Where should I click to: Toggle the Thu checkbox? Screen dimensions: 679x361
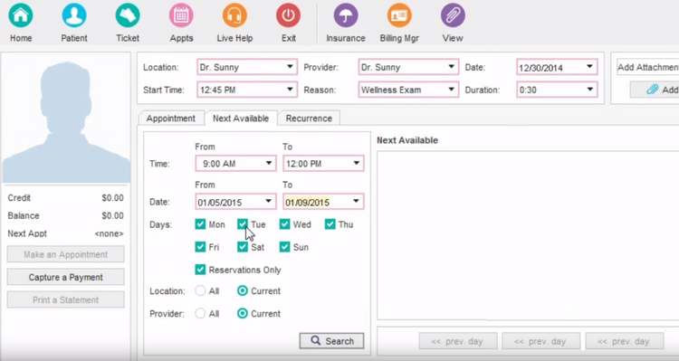point(330,223)
